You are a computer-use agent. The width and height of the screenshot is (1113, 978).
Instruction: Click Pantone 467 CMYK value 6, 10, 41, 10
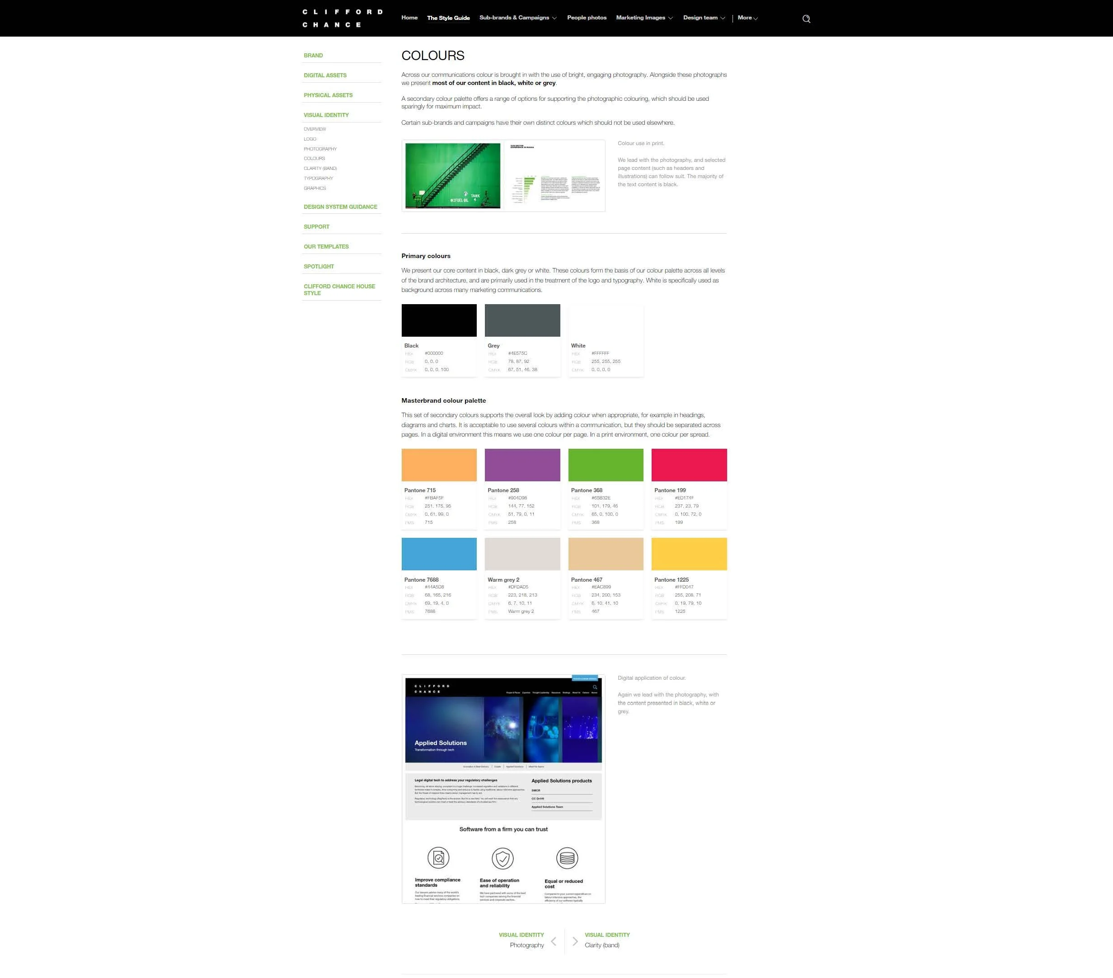click(x=605, y=603)
